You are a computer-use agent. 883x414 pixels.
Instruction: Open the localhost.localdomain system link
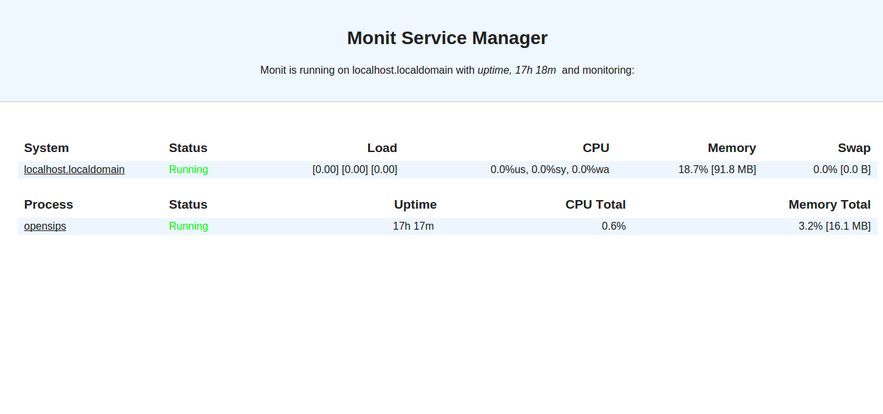(74, 170)
